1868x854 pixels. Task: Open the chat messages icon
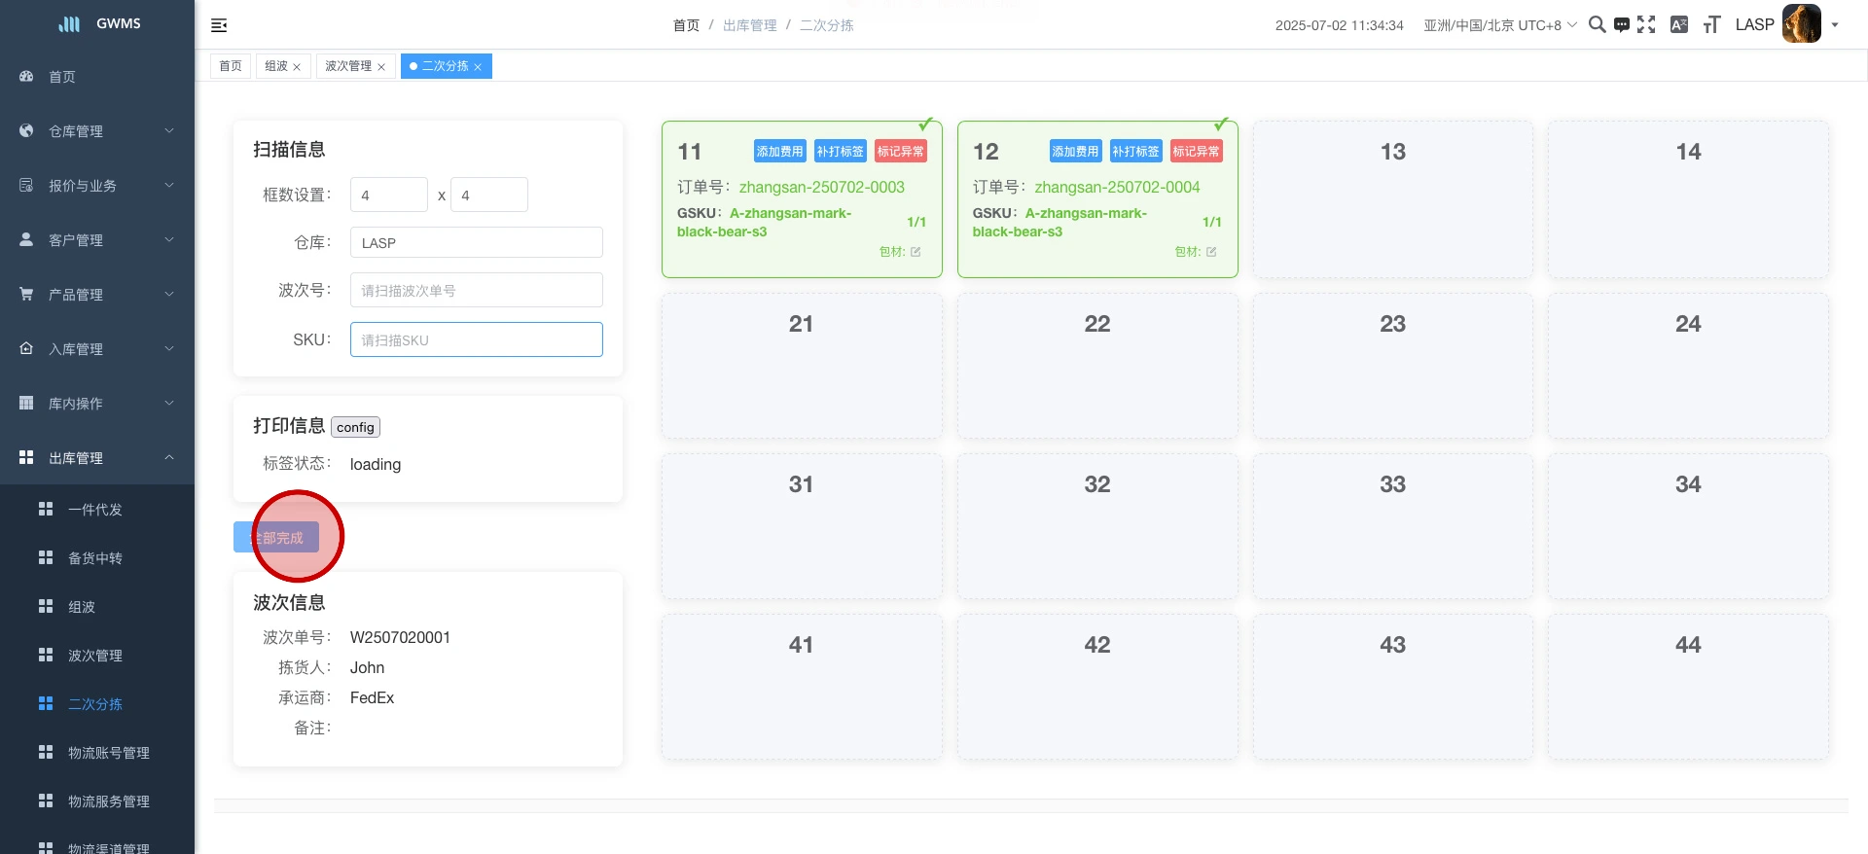pyautogui.click(x=1622, y=25)
